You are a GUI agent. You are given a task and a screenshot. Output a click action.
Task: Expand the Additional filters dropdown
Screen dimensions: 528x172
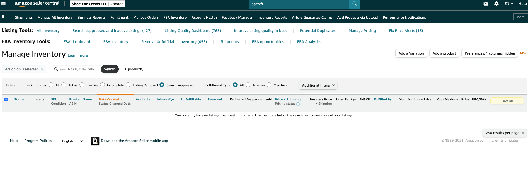click(318, 85)
